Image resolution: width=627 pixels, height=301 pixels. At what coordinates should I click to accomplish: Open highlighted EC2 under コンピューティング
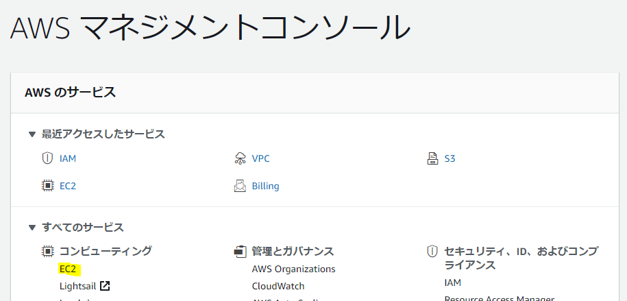[x=68, y=269]
